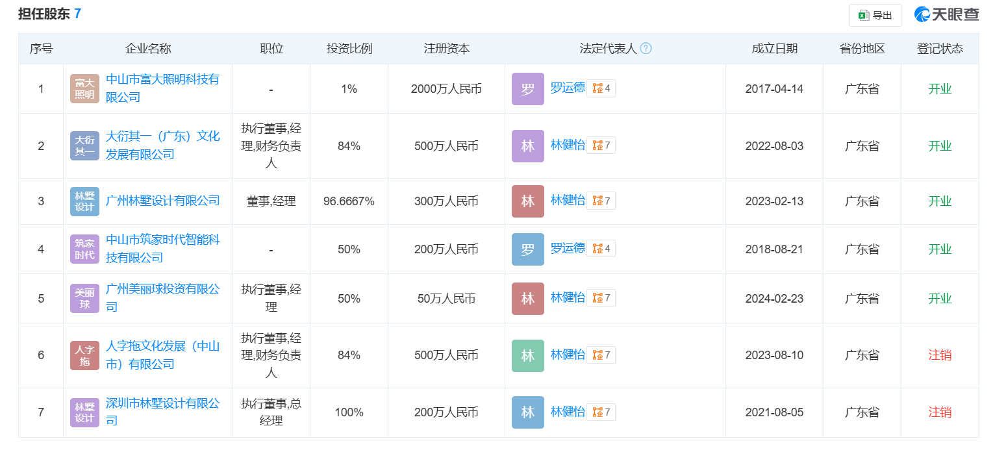Click the relation count badge 4 in row 4
993x452 pixels.
click(x=601, y=249)
